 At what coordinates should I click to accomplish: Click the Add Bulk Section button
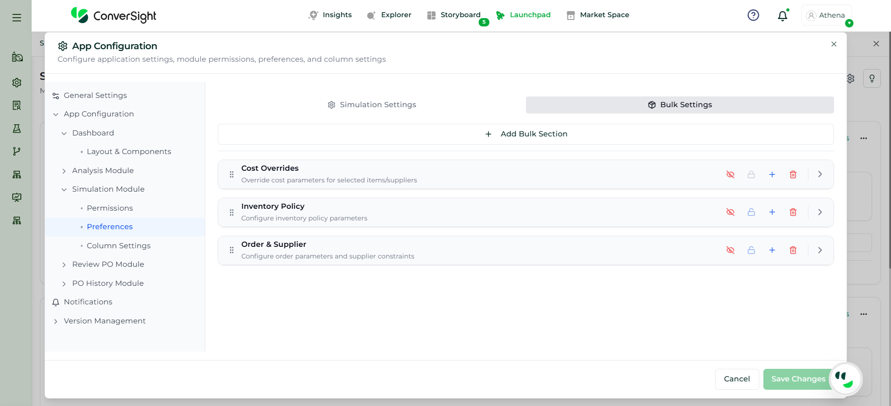tap(526, 134)
